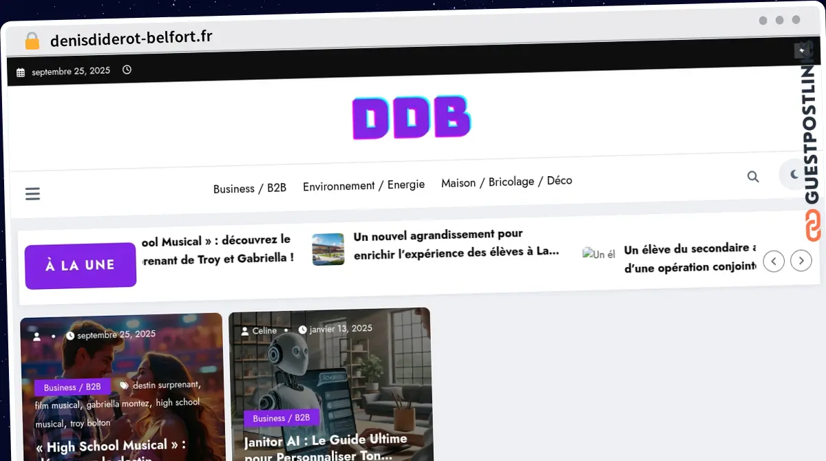This screenshot has height=461, width=826.
Task: Click the calendar icon beside the date
Action: click(21, 72)
